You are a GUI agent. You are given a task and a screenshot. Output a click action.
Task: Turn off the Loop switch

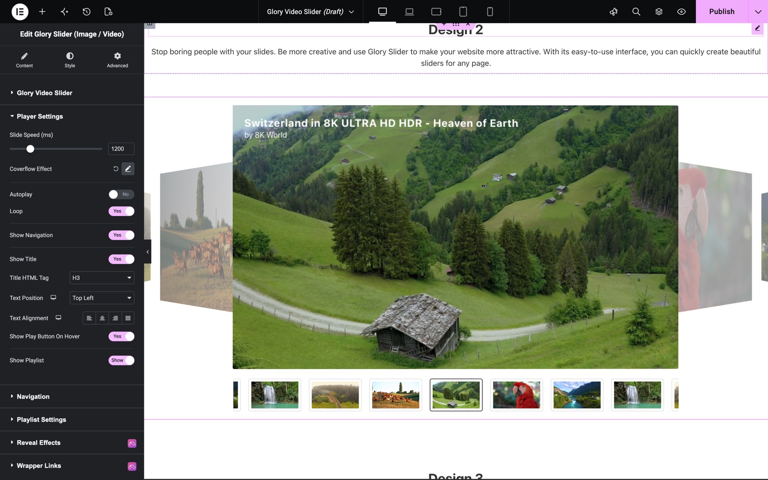[121, 211]
